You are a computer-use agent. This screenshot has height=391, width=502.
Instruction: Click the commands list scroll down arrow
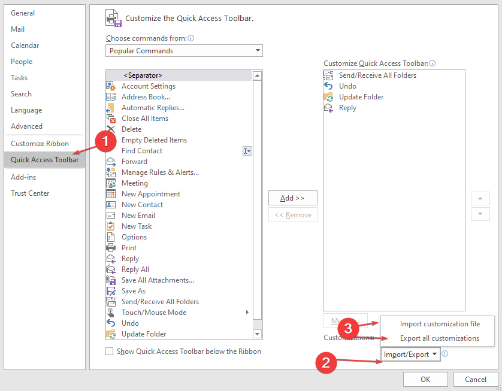(257, 334)
